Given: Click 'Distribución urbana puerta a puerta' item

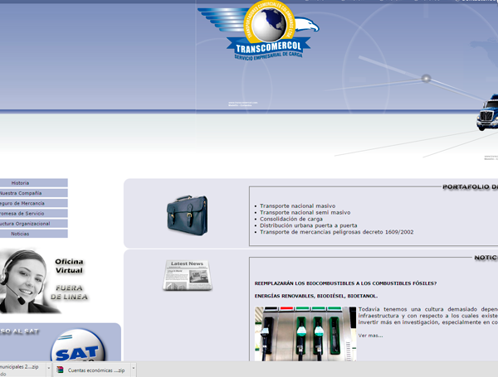Looking at the screenshot, I should [309, 225].
